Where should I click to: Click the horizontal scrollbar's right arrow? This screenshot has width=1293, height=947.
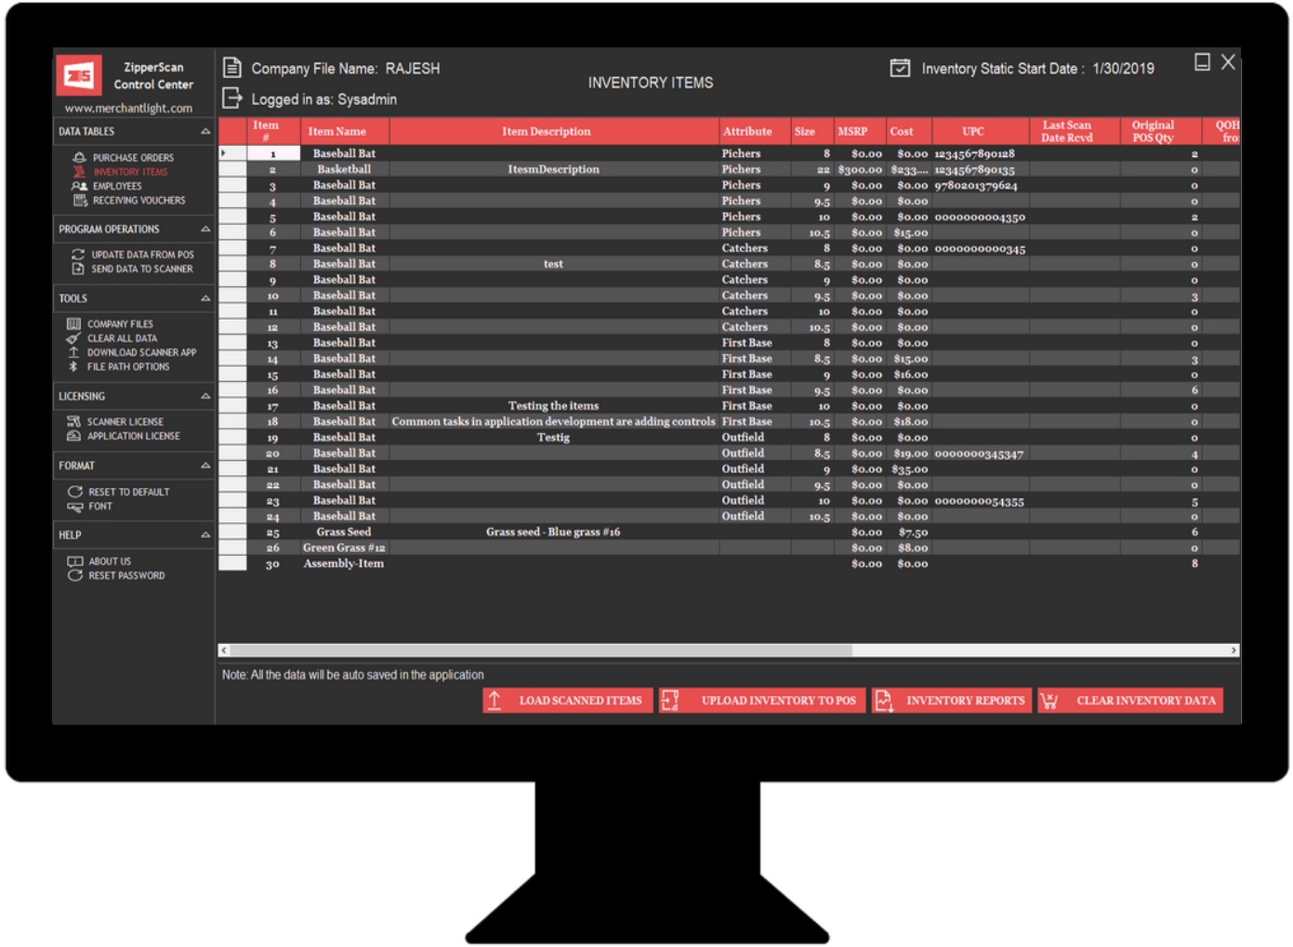[1235, 650]
